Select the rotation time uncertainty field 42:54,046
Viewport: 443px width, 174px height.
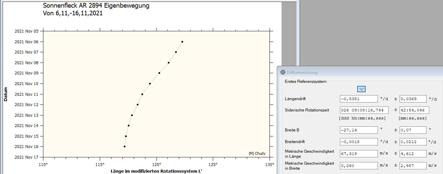pos(414,110)
